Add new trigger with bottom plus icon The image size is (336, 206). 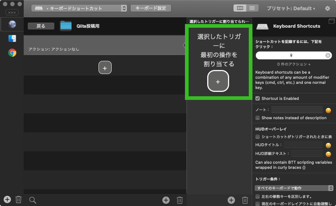click(166, 200)
